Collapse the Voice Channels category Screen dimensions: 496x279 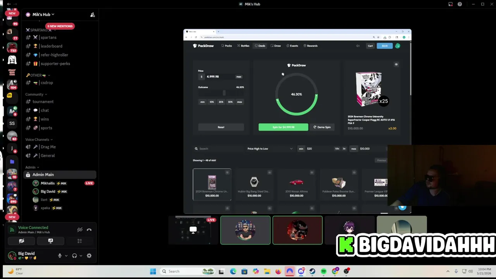[39, 139]
